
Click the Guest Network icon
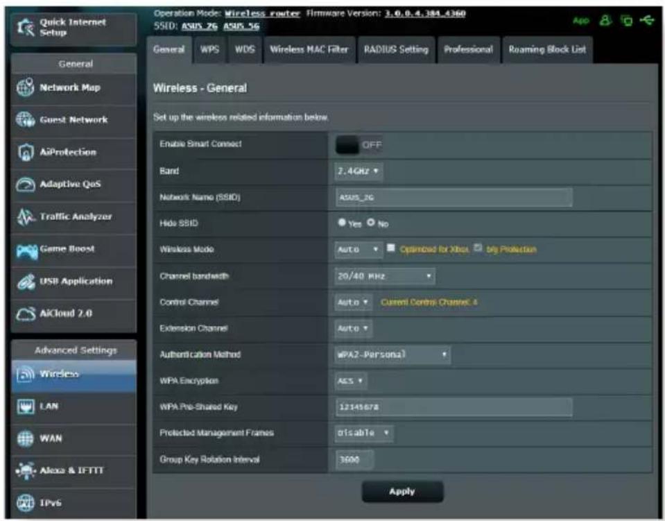click(x=26, y=119)
